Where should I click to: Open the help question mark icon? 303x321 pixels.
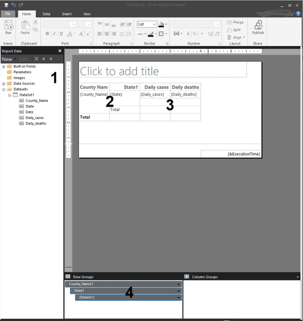pos(298,14)
